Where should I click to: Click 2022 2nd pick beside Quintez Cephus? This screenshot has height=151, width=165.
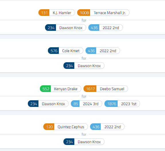[107, 127]
